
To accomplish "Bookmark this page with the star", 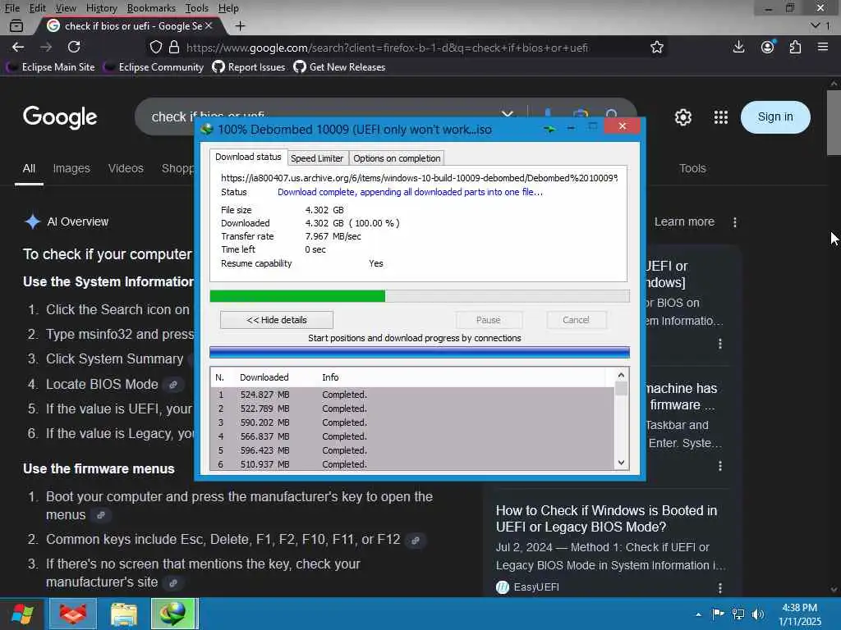I will pyautogui.click(x=656, y=47).
